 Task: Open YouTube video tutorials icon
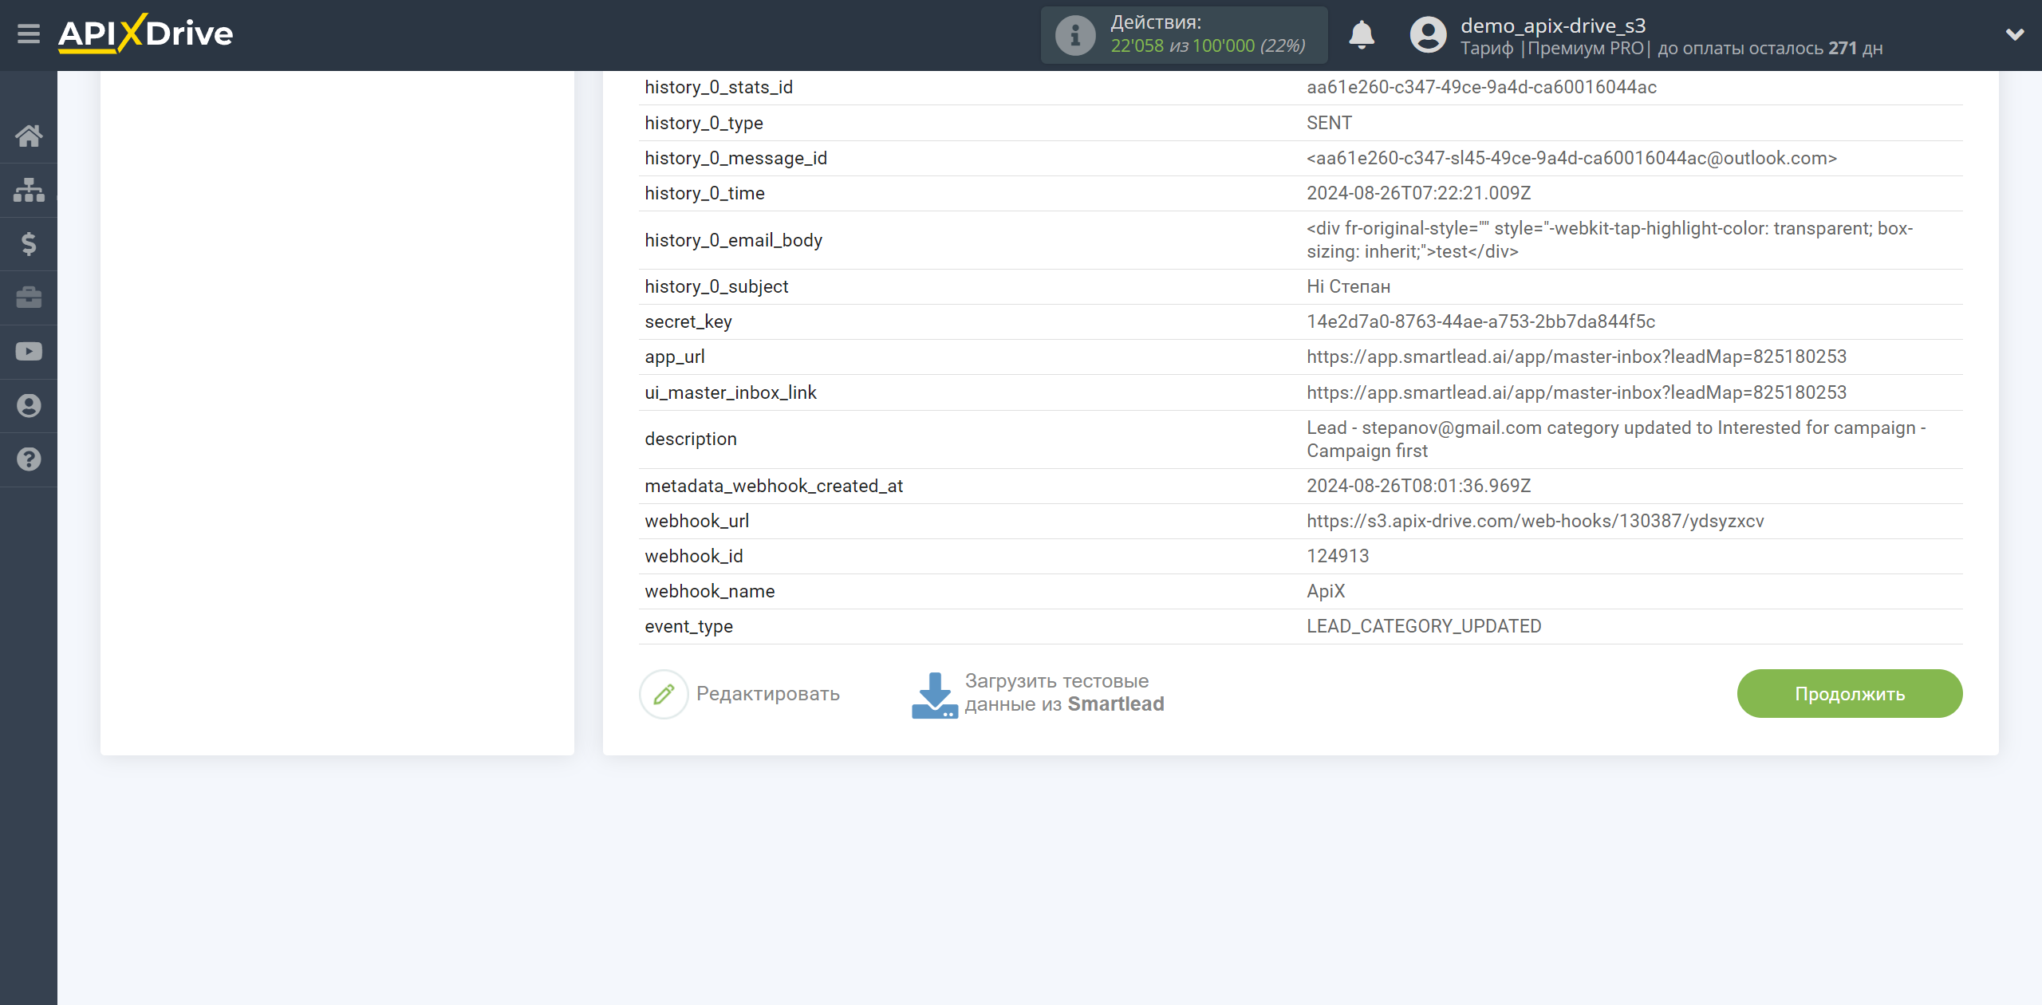[29, 352]
